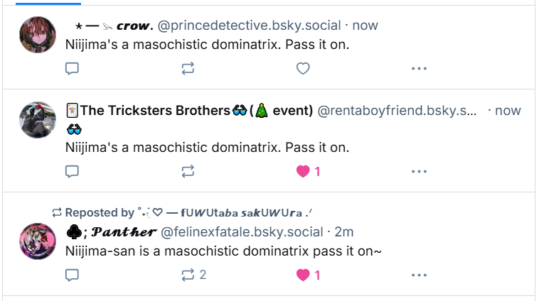The image size is (539, 301).
Task: Open more options on crow's post
Action: pos(419,69)
